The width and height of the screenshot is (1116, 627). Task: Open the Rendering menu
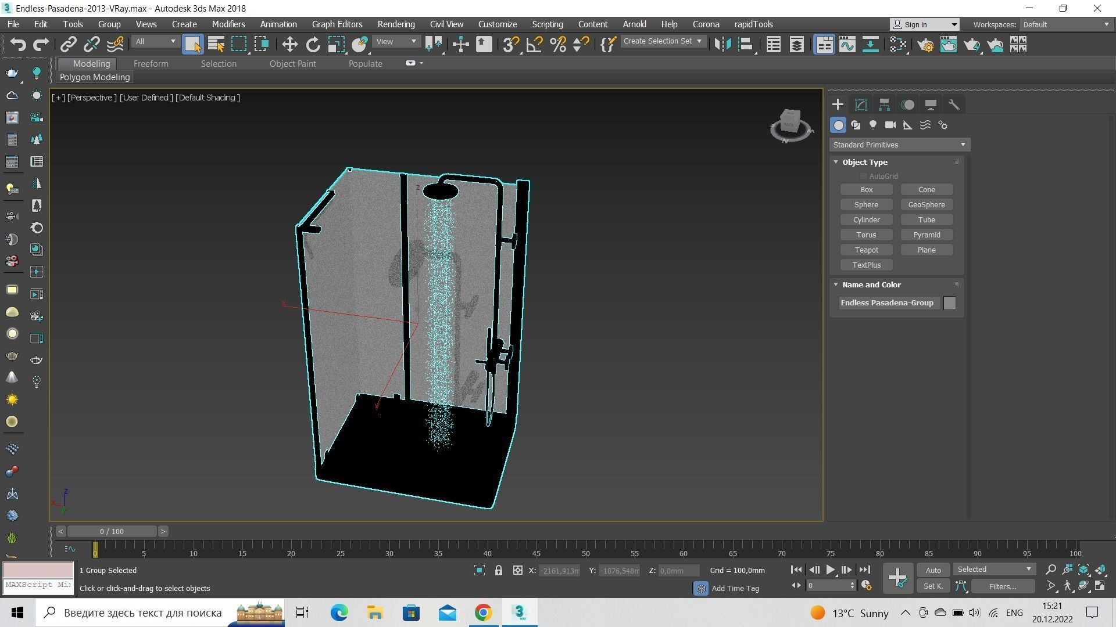pyautogui.click(x=396, y=24)
